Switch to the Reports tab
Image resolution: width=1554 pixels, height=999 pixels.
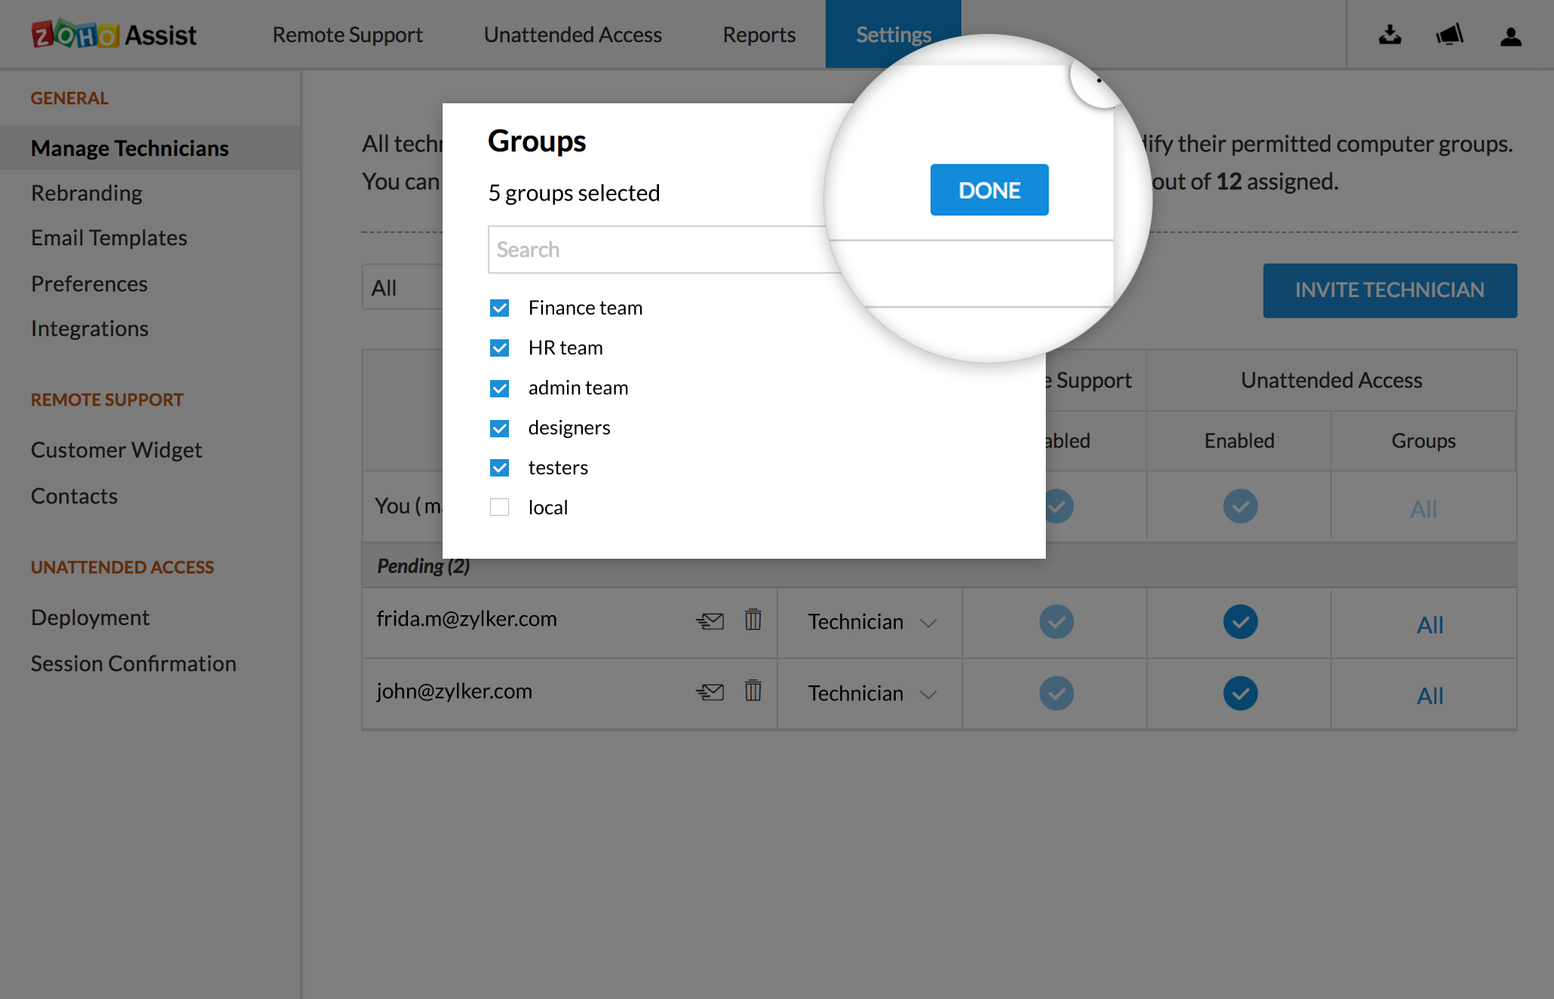[759, 35]
